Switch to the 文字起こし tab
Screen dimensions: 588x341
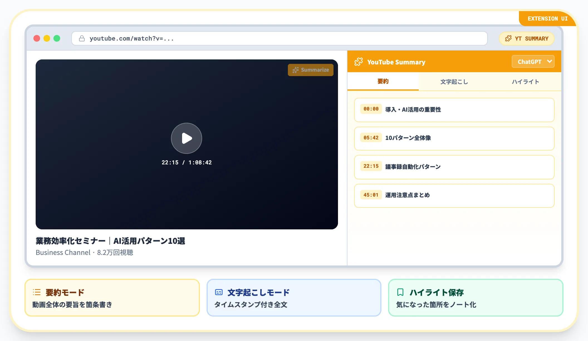[x=454, y=82]
